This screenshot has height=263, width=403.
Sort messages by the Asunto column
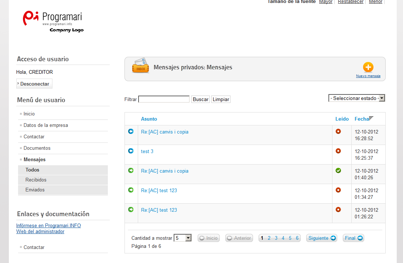click(149, 119)
